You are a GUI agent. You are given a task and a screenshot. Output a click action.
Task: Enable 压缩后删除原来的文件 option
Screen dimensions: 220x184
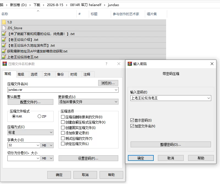[x=63, y=117]
